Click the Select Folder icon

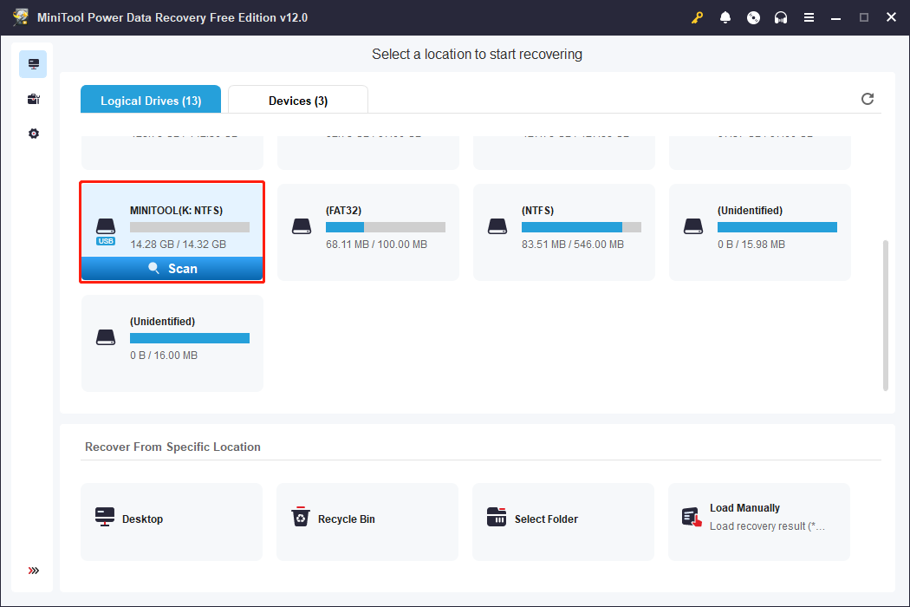click(x=497, y=517)
